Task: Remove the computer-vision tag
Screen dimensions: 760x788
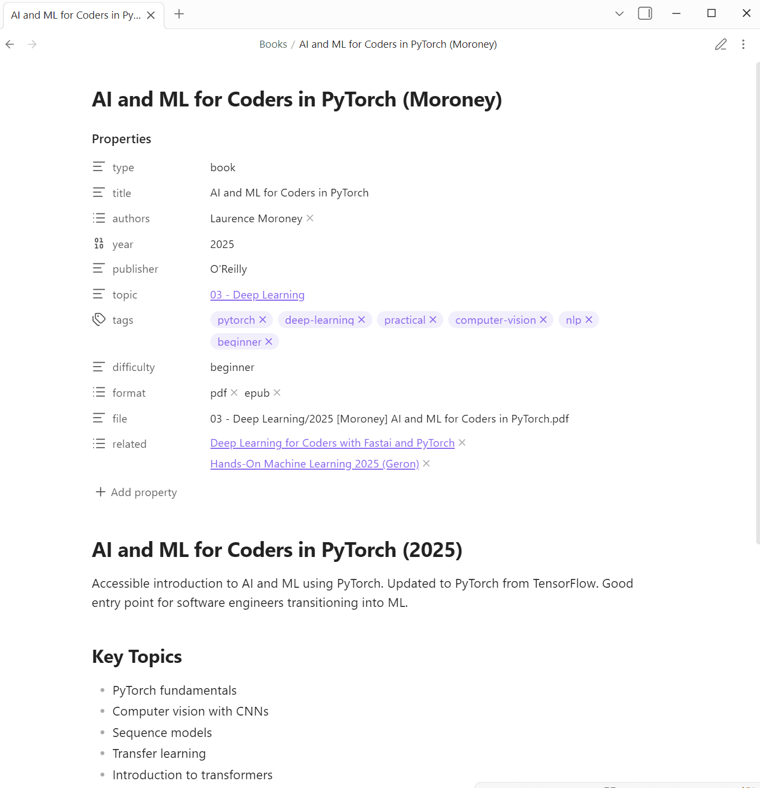Action: point(543,320)
